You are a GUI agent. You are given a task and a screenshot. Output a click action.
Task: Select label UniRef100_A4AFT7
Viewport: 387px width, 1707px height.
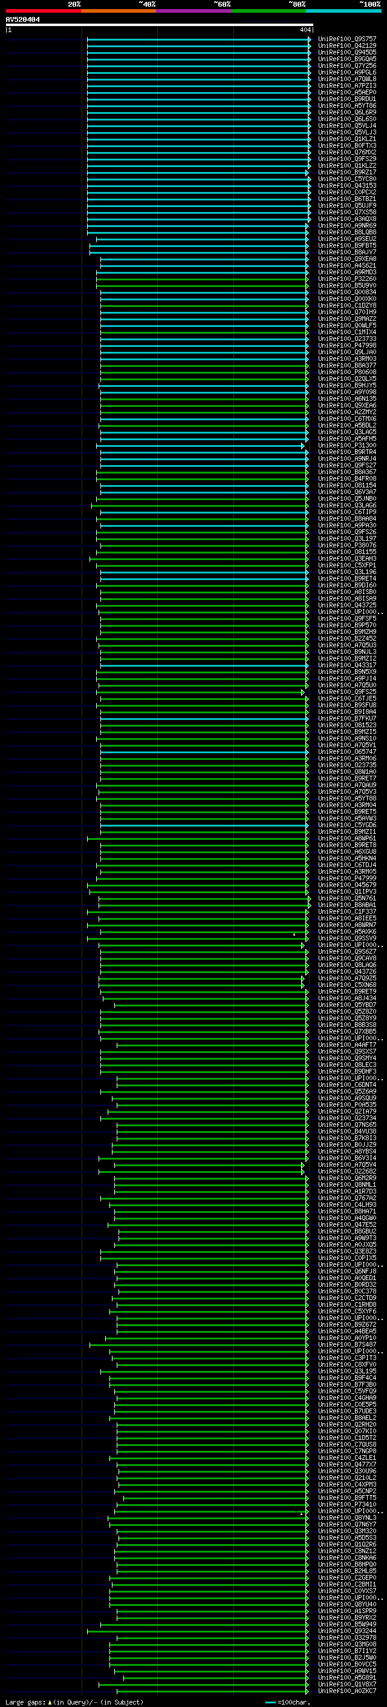click(346, 1045)
